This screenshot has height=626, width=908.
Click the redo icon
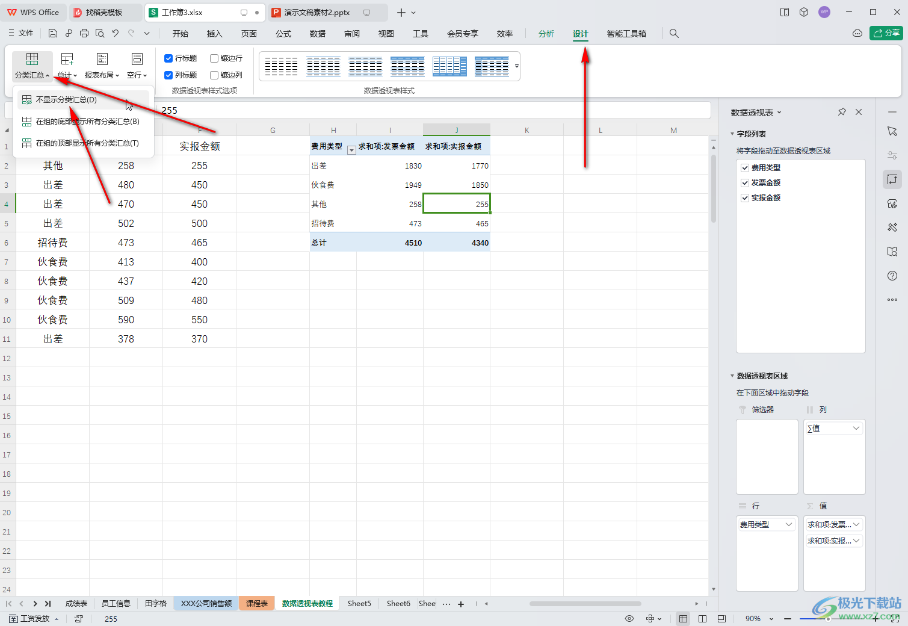point(131,33)
